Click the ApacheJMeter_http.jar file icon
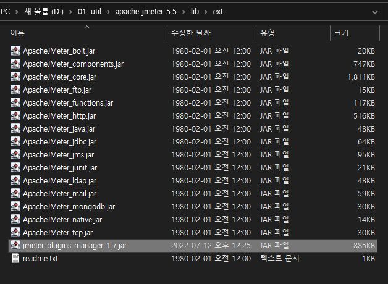This screenshot has height=284, width=388. [x=15, y=115]
